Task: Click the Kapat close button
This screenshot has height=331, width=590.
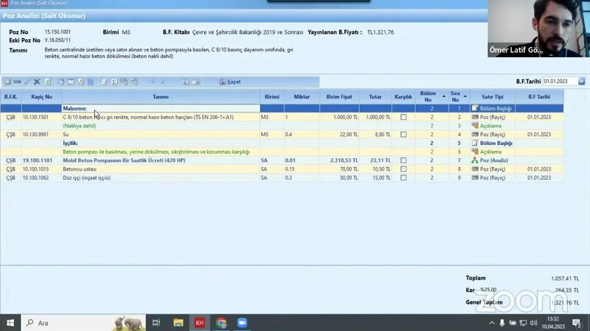Action: [x=230, y=82]
